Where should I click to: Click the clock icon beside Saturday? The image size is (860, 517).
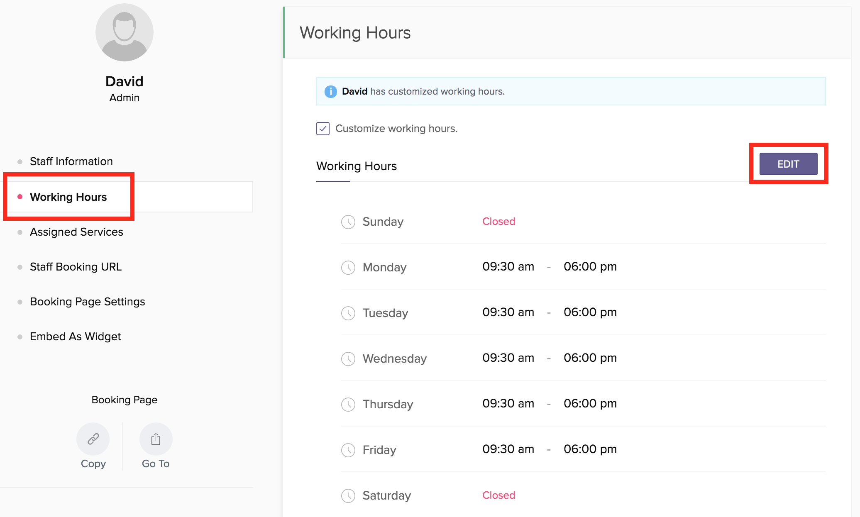[348, 496]
